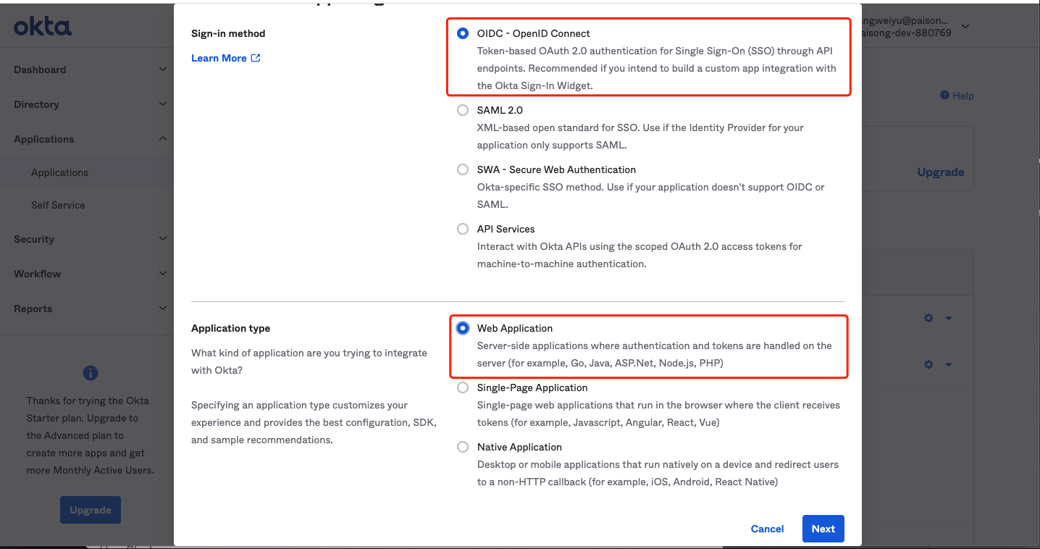Click Reports label in sidebar
Image resolution: width=1040 pixels, height=549 pixels.
tap(33, 309)
